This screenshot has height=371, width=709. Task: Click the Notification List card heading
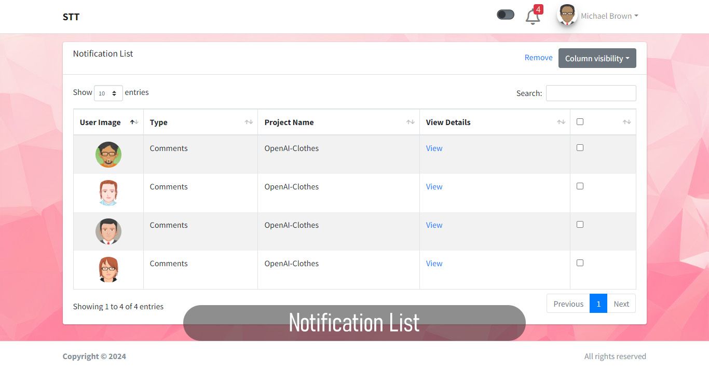(103, 53)
